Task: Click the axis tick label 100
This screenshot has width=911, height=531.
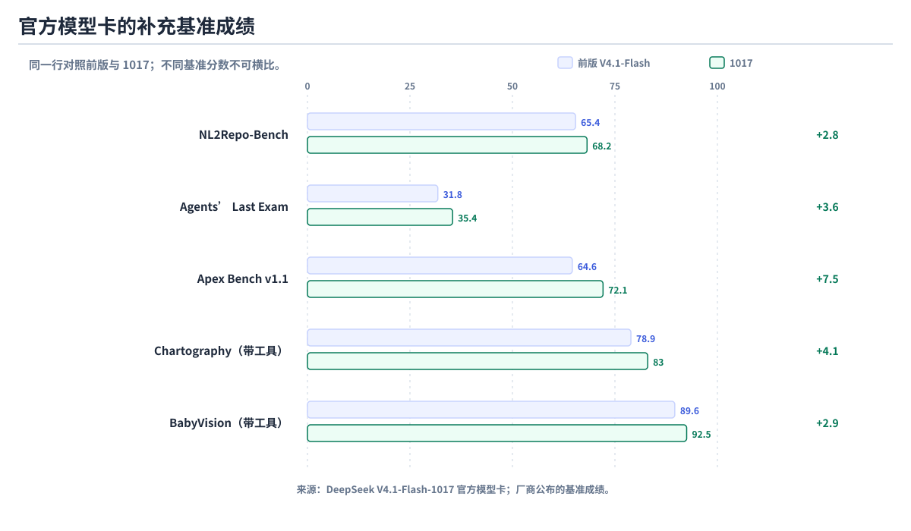Action: (x=717, y=86)
